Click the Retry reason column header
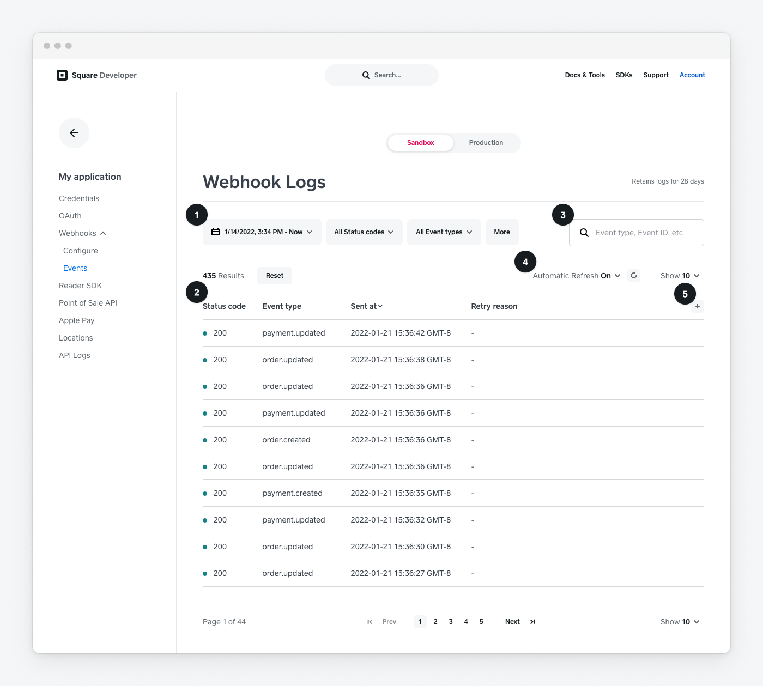 tap(494, 306)
